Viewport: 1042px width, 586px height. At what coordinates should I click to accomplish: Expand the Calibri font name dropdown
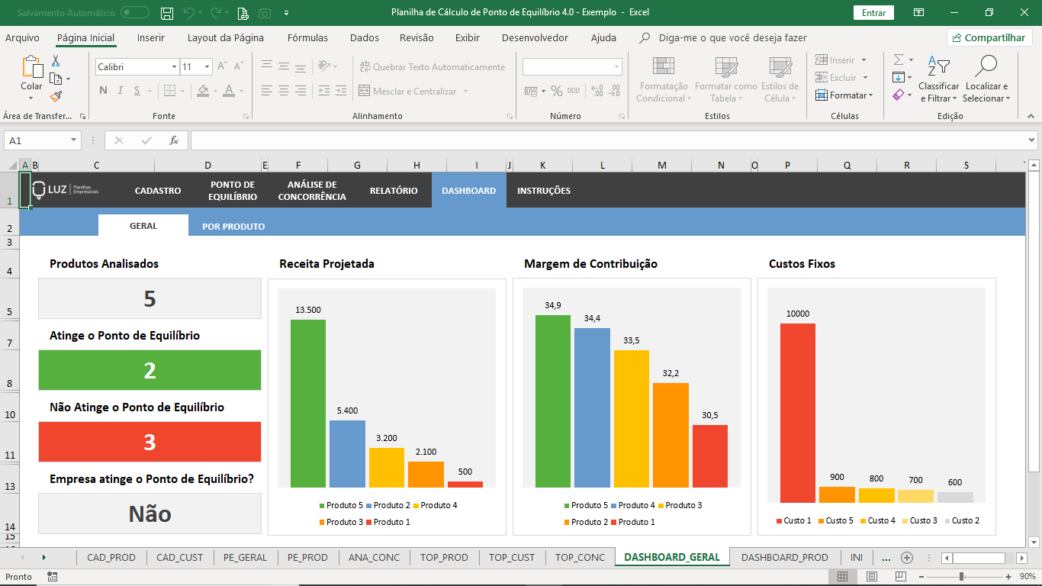pos(174,67)
